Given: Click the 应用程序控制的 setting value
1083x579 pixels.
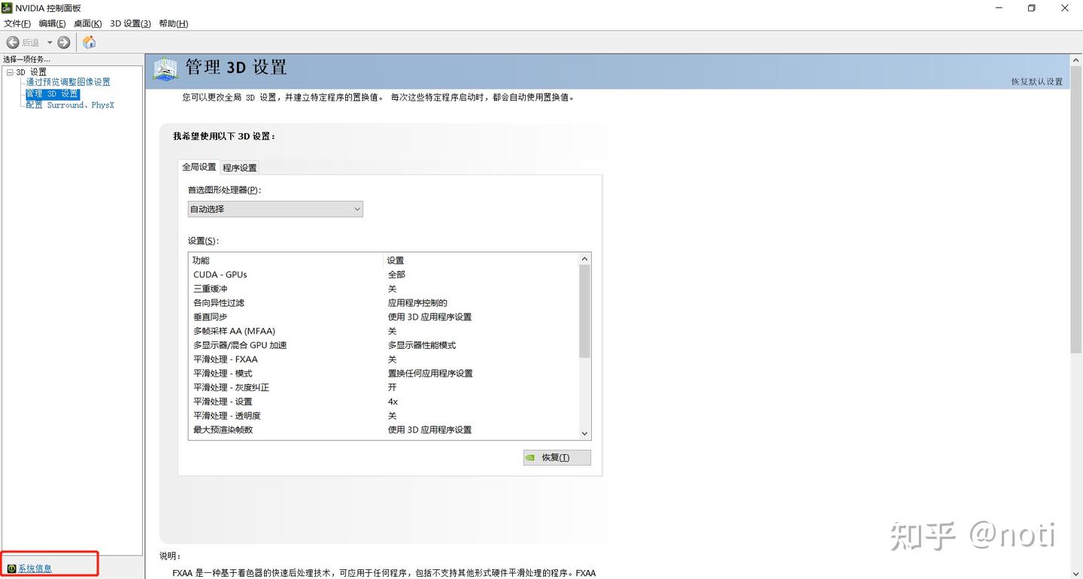Looking at the screenshot, I should coord(417,303).
